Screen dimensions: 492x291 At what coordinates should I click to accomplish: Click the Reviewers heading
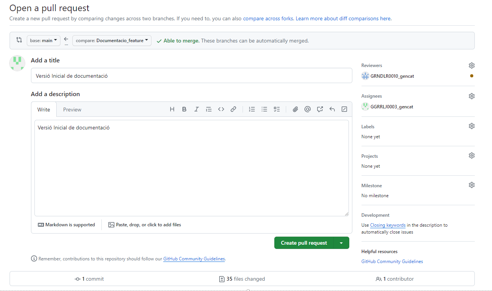coord(371,65)
